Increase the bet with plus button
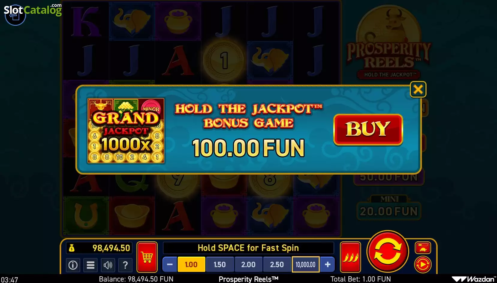 point(328,264)
